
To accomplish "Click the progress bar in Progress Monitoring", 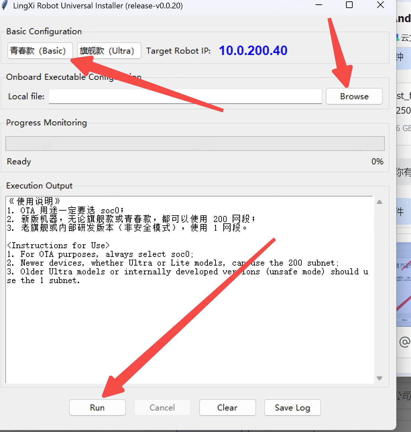I will click(195, 144).
